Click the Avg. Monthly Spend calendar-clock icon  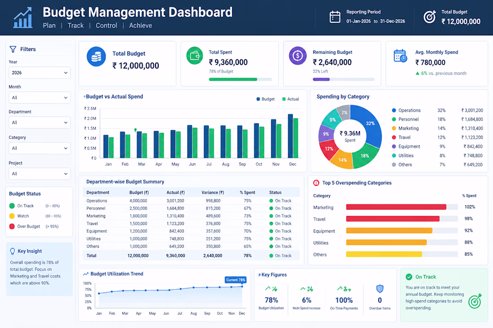pyautogui.click(x=400, y=56)
